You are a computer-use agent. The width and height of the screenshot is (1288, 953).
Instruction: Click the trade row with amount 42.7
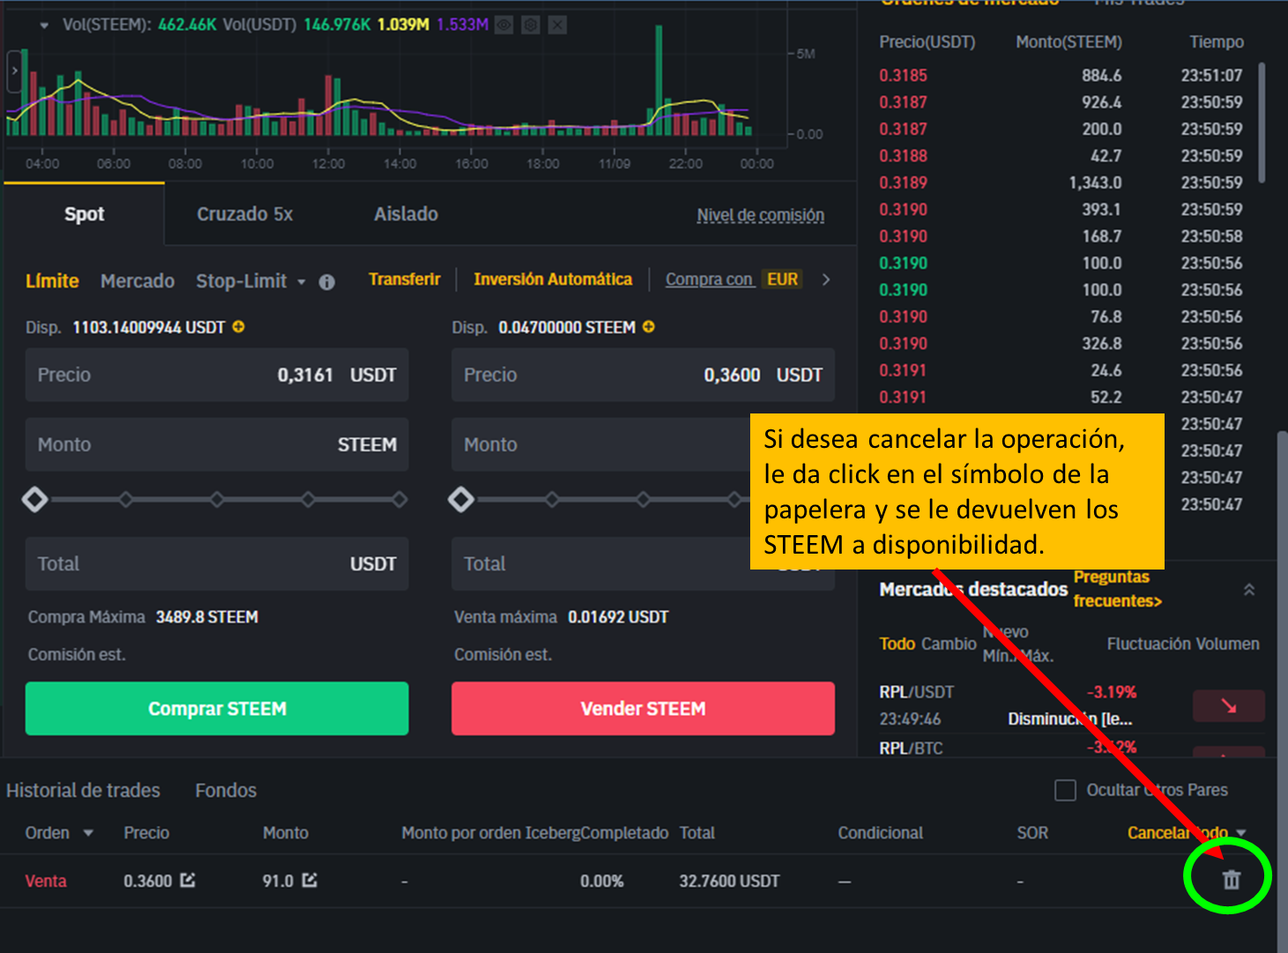click(x=1061, y=156)
